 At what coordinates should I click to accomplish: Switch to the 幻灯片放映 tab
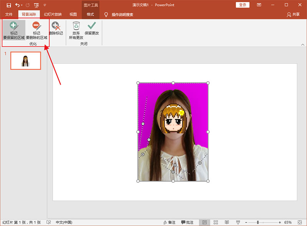point(53,15)
